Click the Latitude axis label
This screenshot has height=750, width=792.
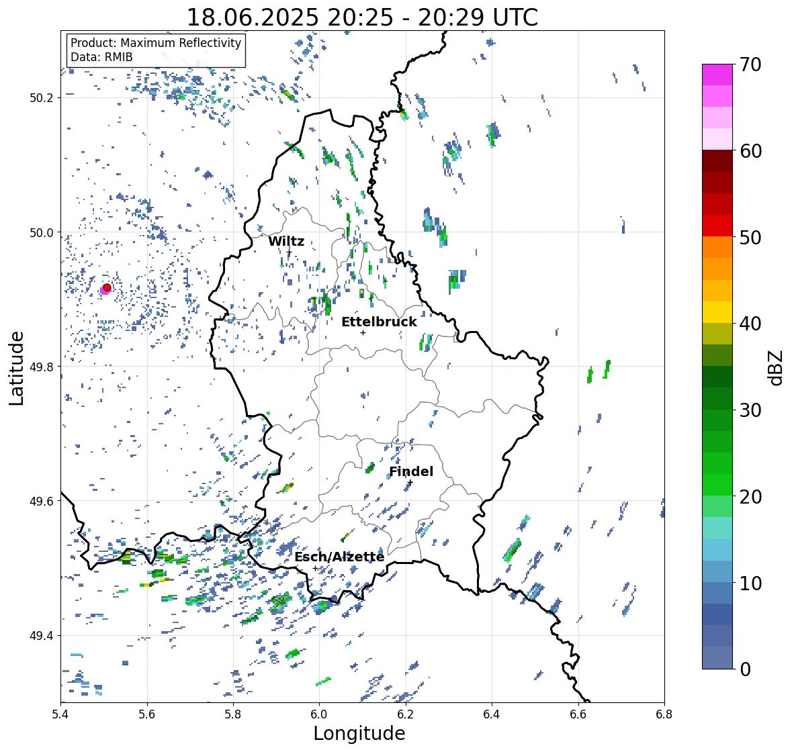click(x=16, y=368)
